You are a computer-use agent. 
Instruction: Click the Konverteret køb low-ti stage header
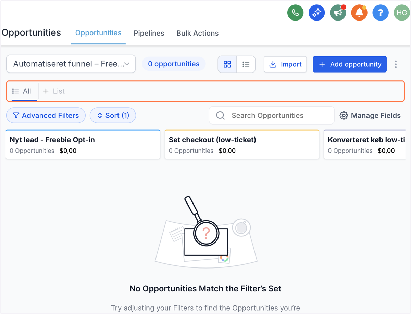(x=365, y=145)
